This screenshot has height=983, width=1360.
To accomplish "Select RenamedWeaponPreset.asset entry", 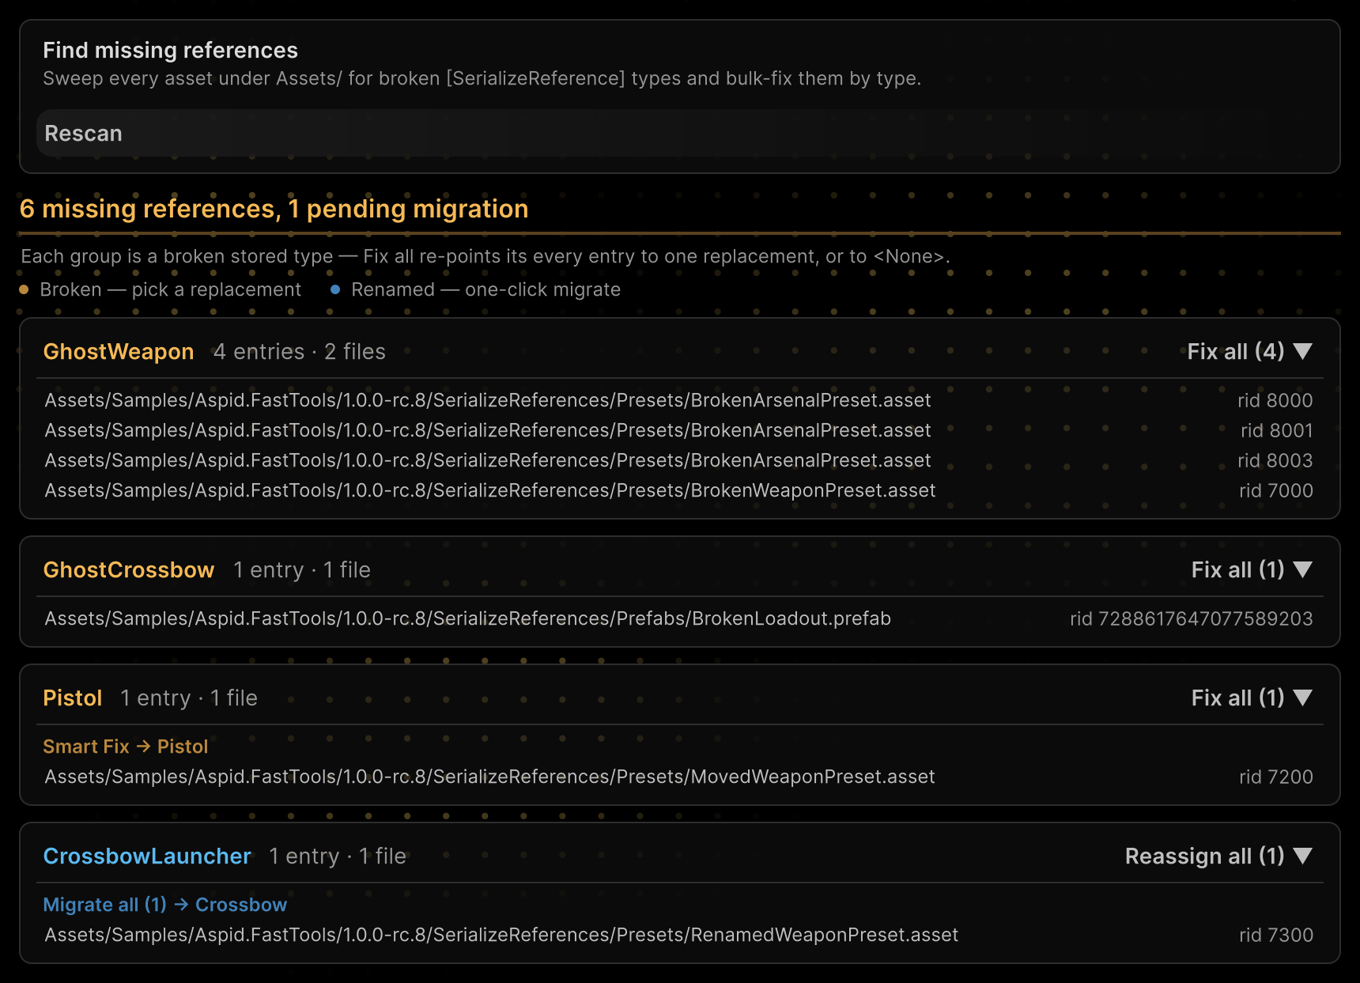I will (679, 935).
